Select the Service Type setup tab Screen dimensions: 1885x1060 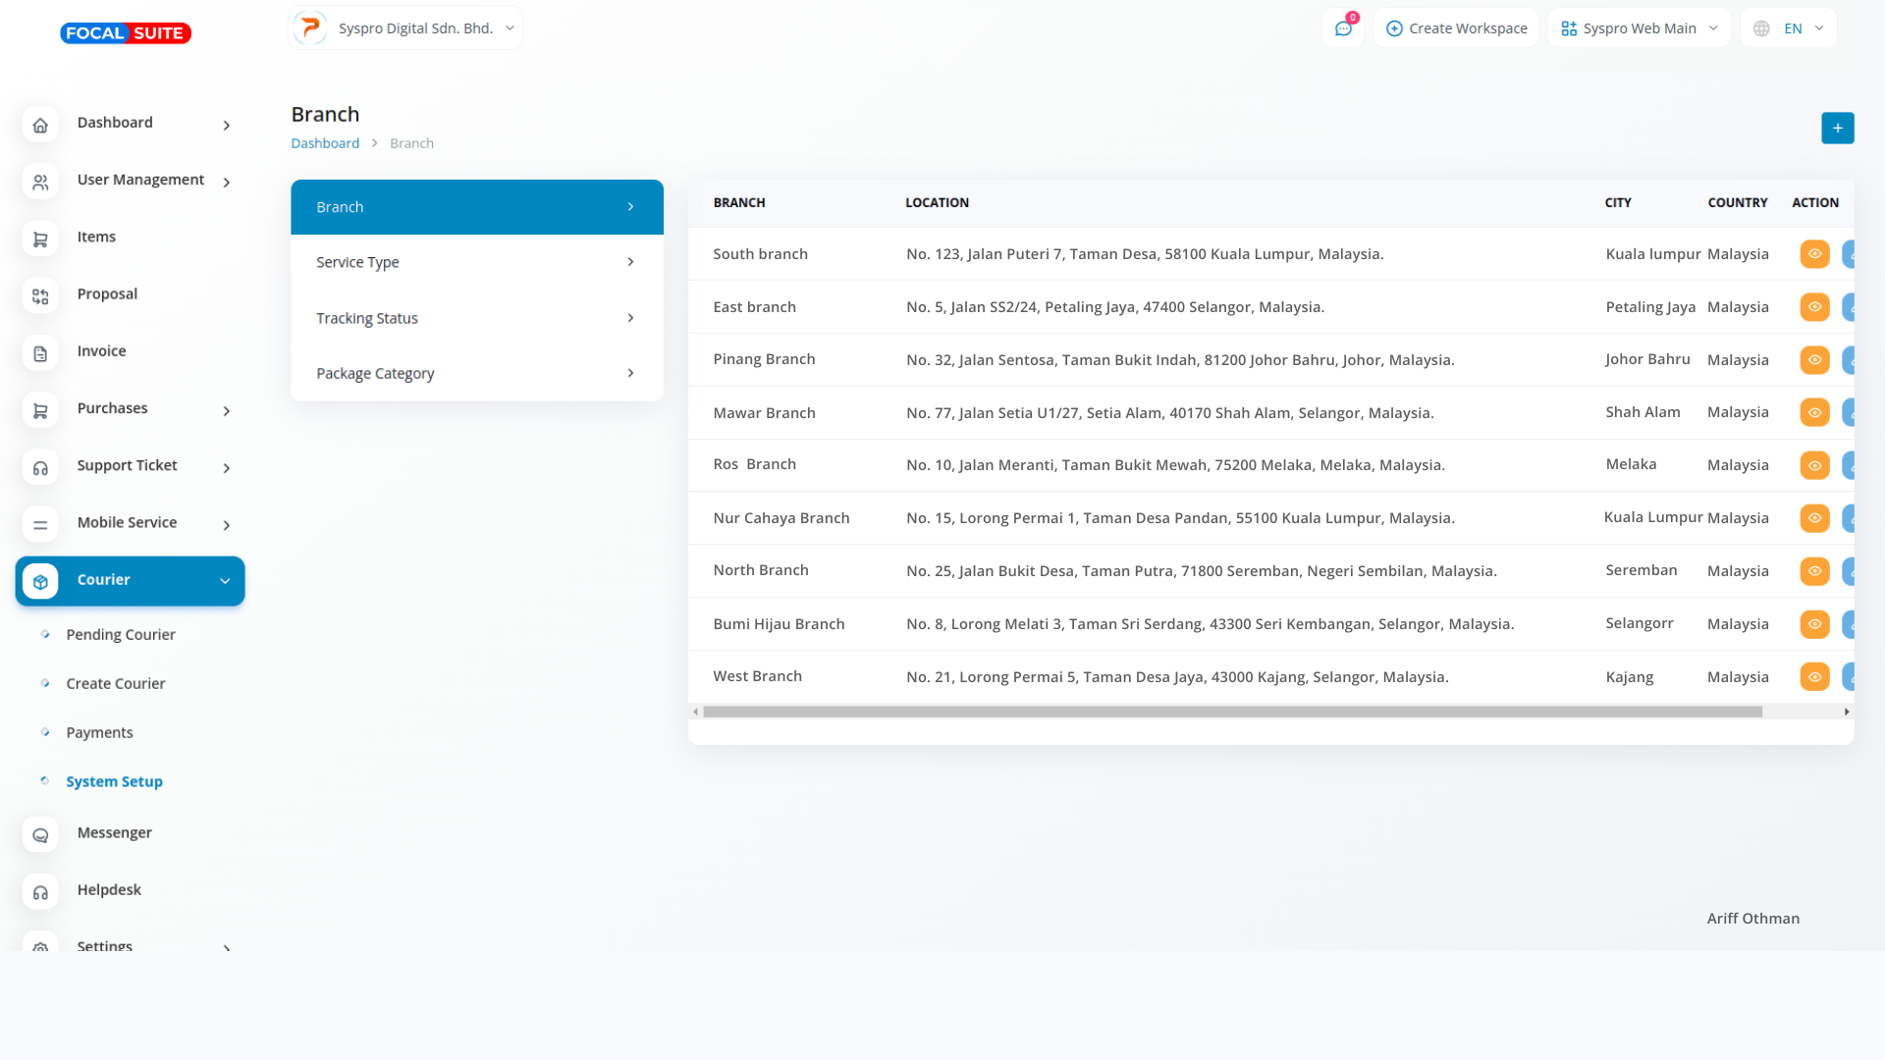click(476, 262)
